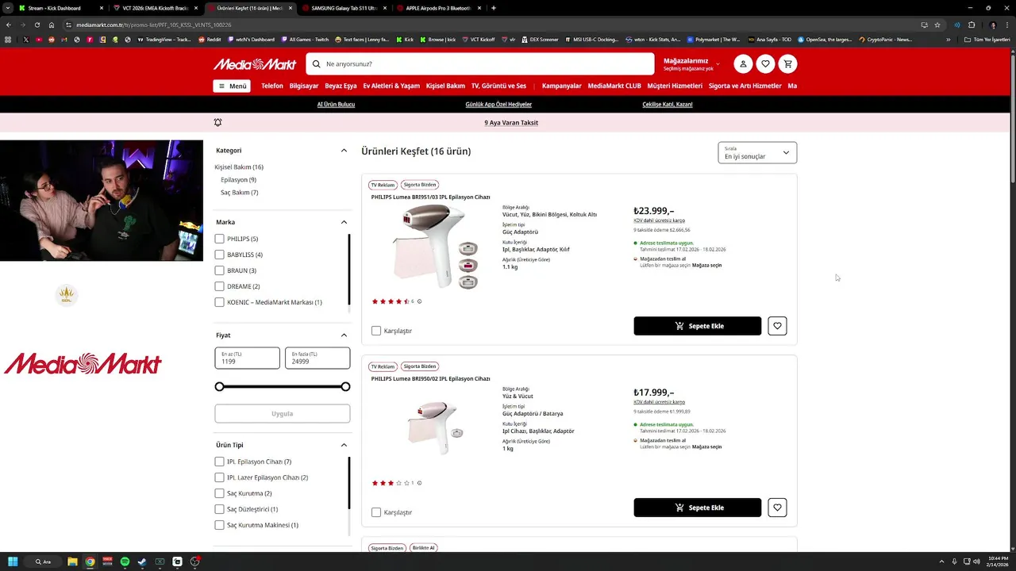Add Lumea BRI950/02 to cart
Viewport: 1016px width, 571px height.
[698, 508]
